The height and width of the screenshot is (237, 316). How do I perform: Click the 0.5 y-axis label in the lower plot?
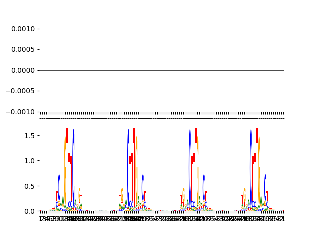(29, 186)
